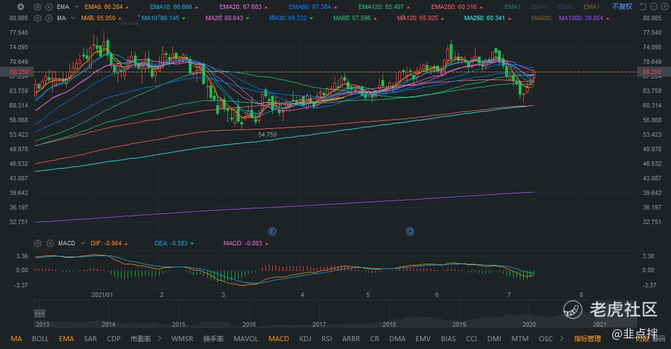Toggle the EMA main indicator
The height and width of the screenshot is (349, 671).
point(66,339)
